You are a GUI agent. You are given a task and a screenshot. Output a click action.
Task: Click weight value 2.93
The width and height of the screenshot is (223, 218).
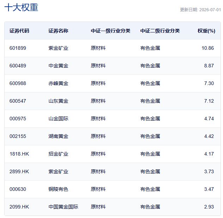pos(209,207)
